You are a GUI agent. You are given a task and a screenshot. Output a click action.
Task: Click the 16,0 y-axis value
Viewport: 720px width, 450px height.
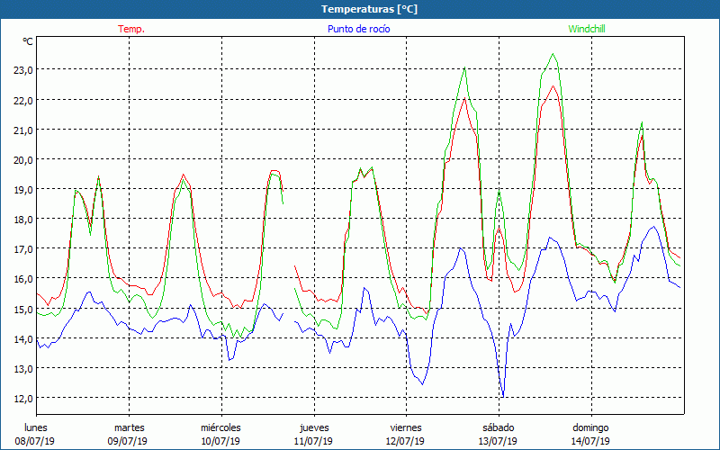click(x=23, y=279)
